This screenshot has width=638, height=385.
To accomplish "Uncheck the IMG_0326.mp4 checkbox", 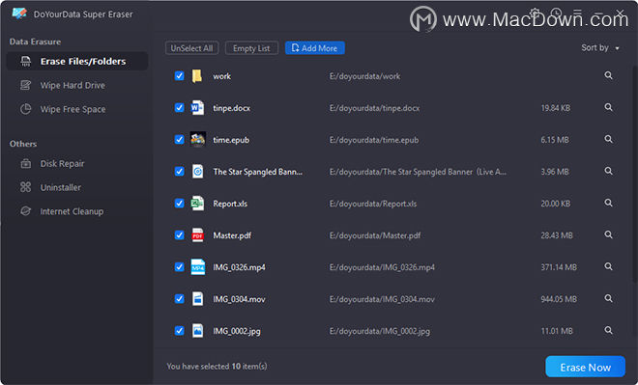I will click(x=180, y=267).
